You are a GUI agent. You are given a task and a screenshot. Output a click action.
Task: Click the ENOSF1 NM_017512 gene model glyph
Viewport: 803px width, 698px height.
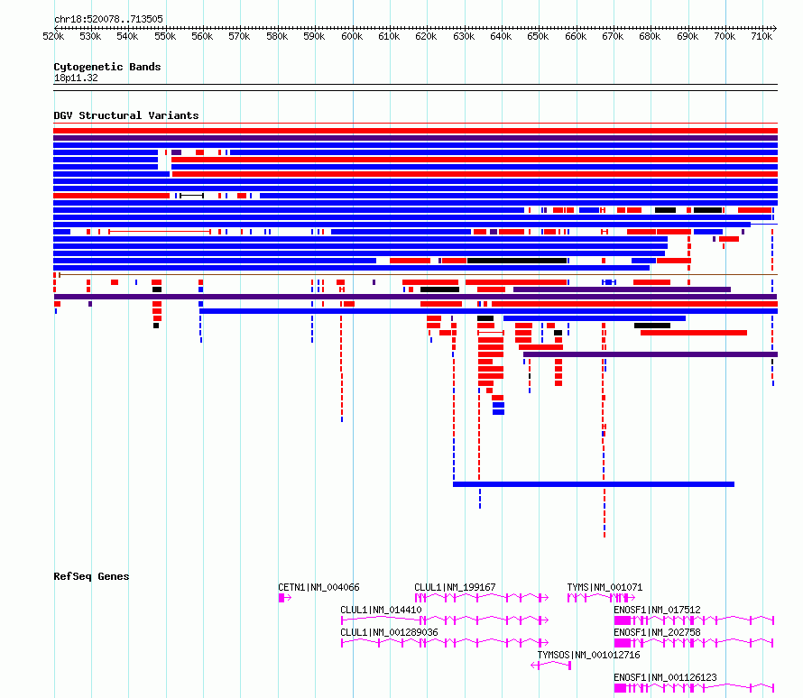tap(694, 620)
